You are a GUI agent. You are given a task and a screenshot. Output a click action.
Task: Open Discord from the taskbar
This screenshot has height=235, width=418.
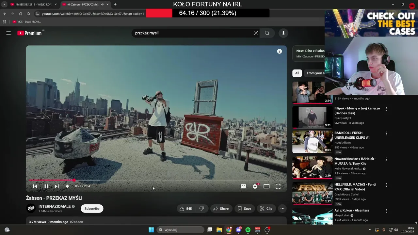click(x=238, y=230)
